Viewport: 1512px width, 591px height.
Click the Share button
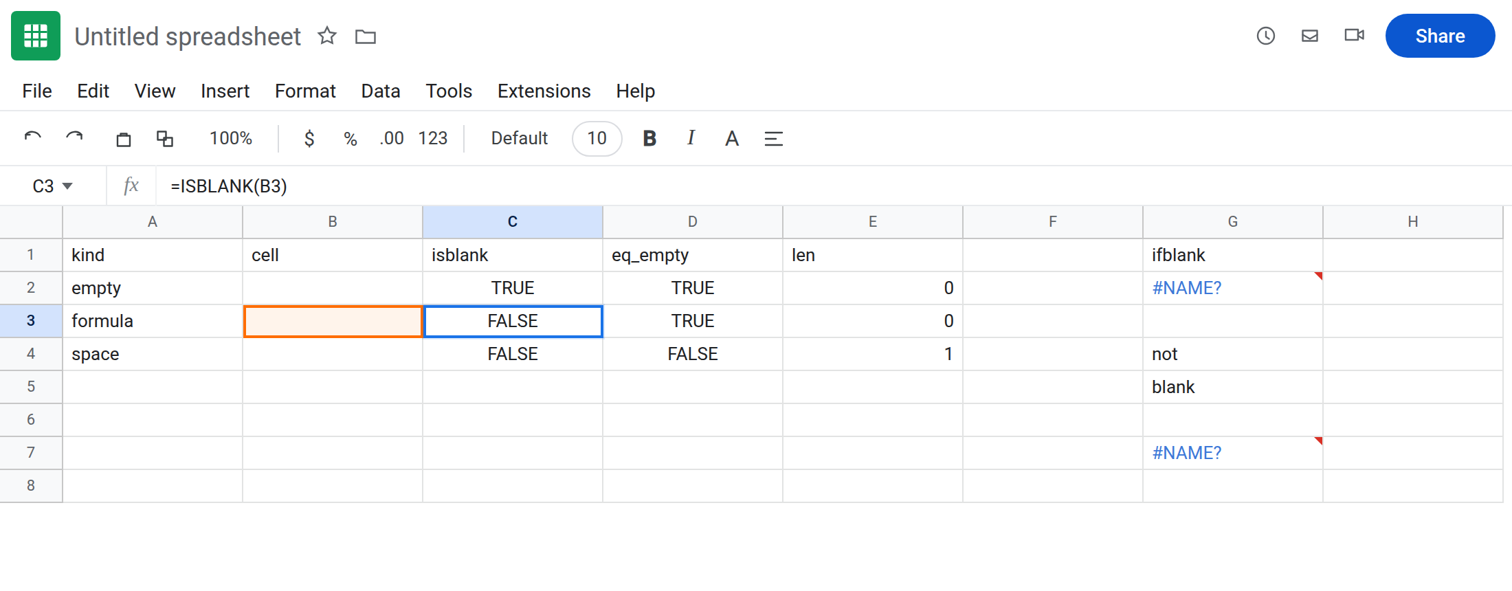coord(1441,36)
